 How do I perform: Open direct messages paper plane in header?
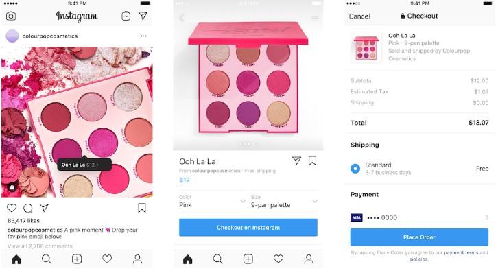click(143, 16)
